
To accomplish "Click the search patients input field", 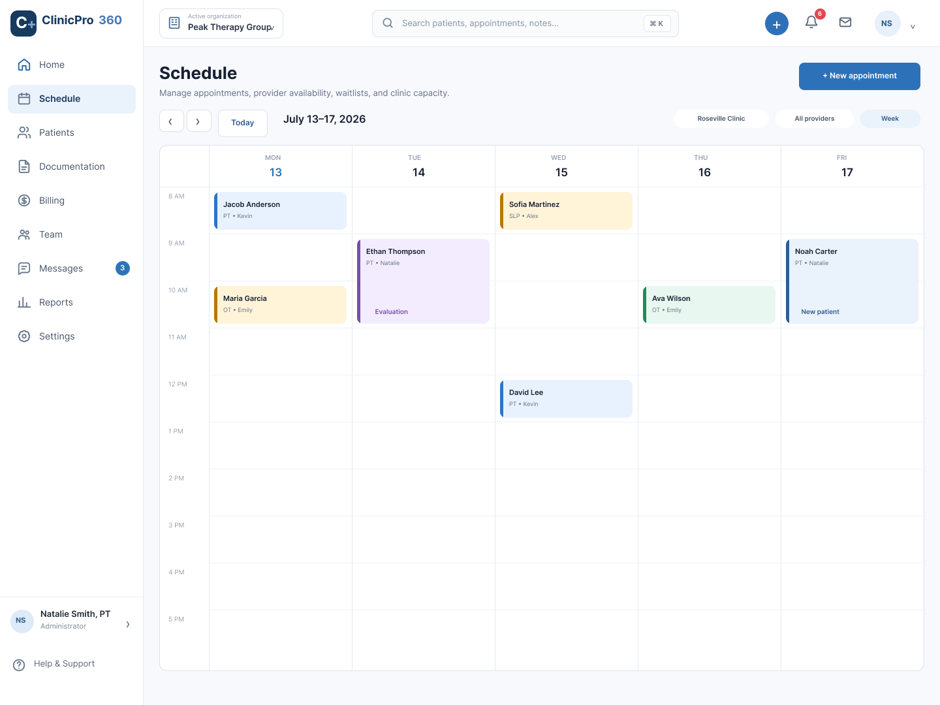I will coord(525,23).
